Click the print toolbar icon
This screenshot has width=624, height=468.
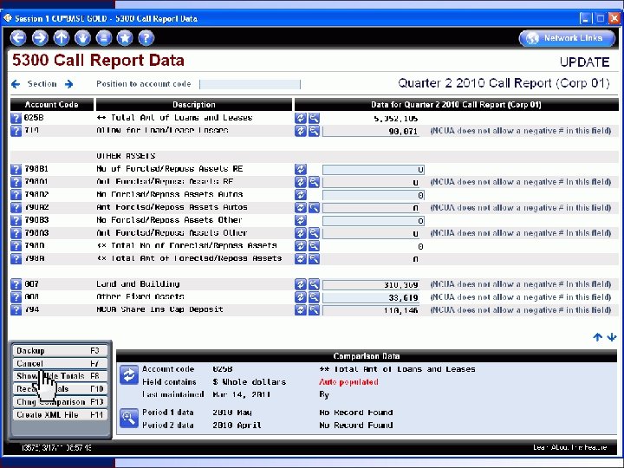[104, 38]
